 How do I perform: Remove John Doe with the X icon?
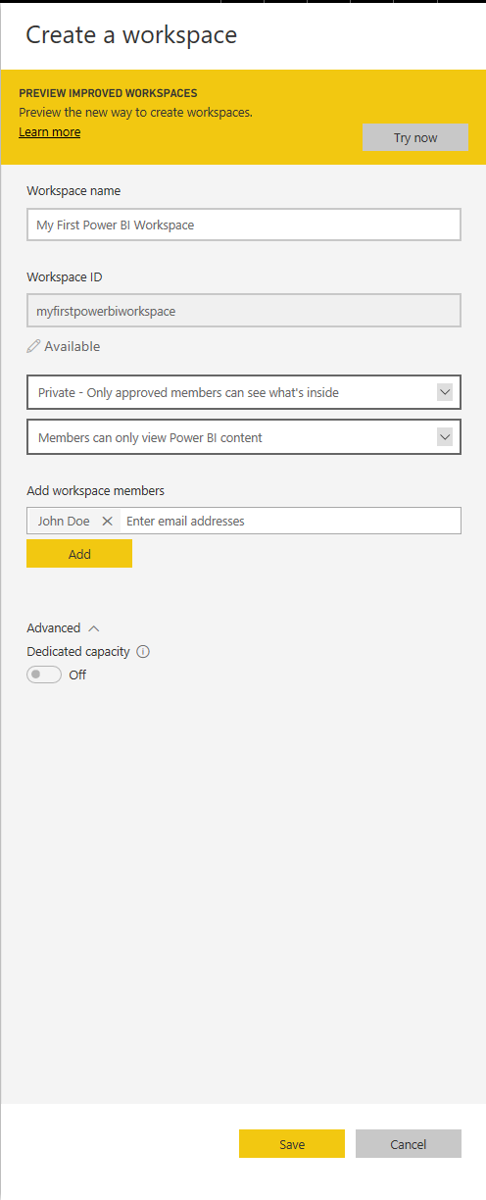click(108, 521)
